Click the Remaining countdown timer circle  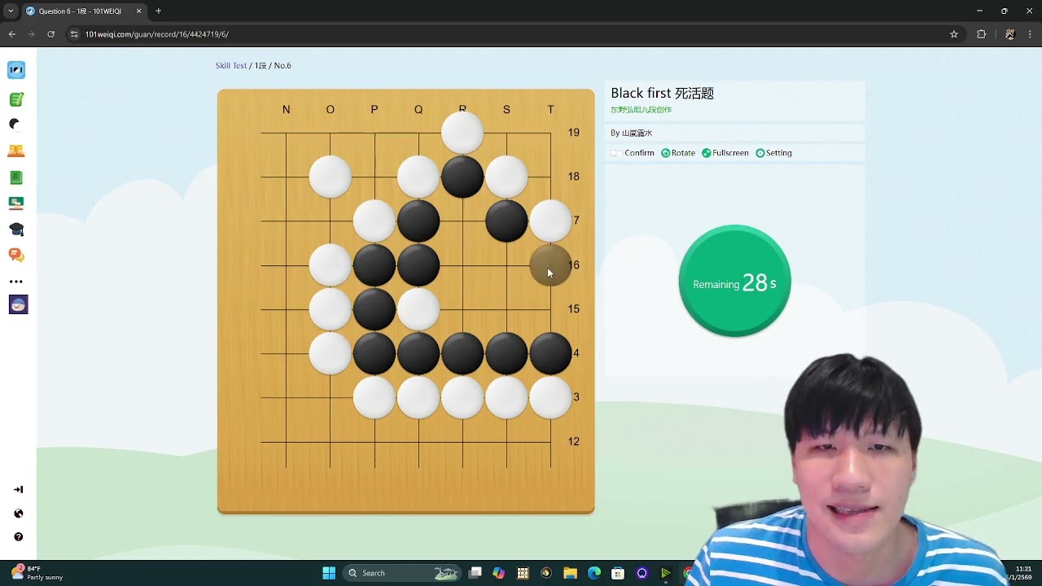[x=734, y=282]
